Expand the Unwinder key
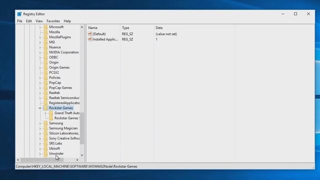 [x=40, y=153]
